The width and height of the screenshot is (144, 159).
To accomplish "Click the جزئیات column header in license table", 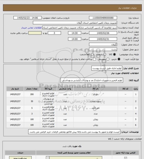I will click(x=20, y=153).
